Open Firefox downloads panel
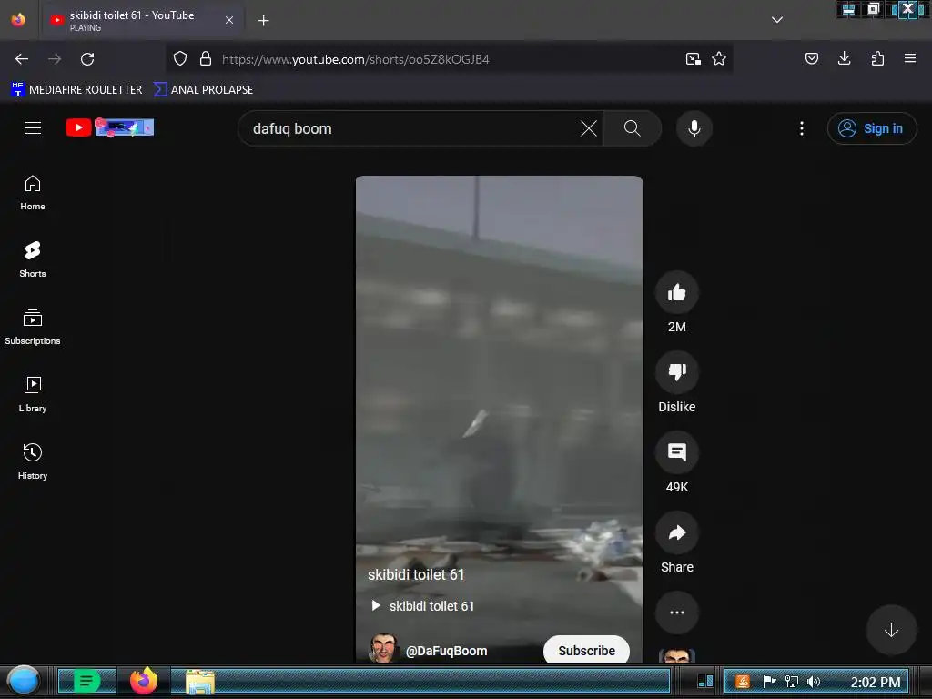The height and width of the screenshot is (699, 932). 844,58
